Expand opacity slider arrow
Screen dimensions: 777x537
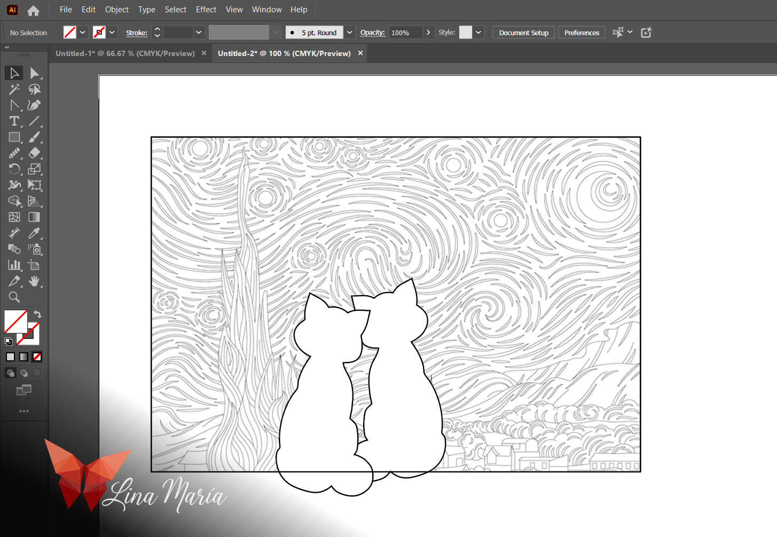click(428, 33)
